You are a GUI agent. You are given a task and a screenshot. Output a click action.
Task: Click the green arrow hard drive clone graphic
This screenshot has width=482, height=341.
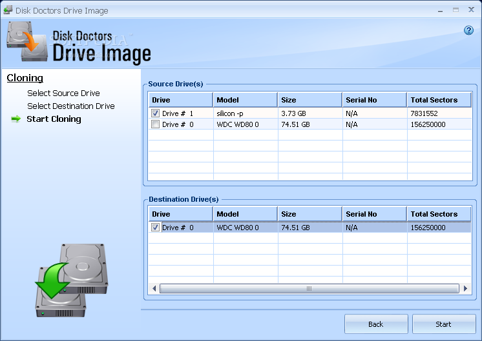[x=71, y=280]
